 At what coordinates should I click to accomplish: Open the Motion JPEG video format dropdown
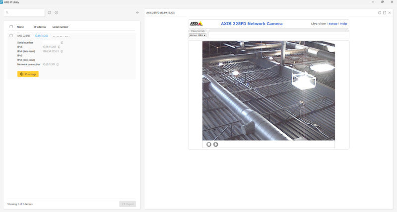click(x=198, y=35)
